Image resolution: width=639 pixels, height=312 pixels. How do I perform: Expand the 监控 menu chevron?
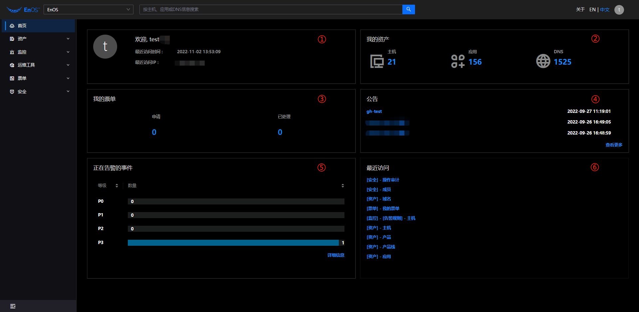(x=68, y=52)
